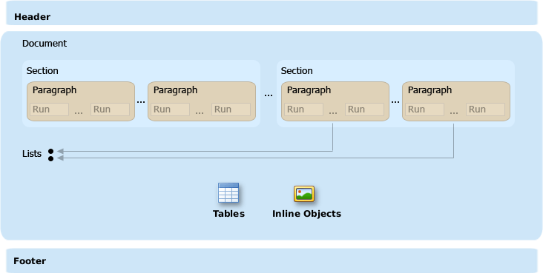Click the Inline Objects text label
The width and height of the screenshot is (543, 273).
(x=306, y=214)
